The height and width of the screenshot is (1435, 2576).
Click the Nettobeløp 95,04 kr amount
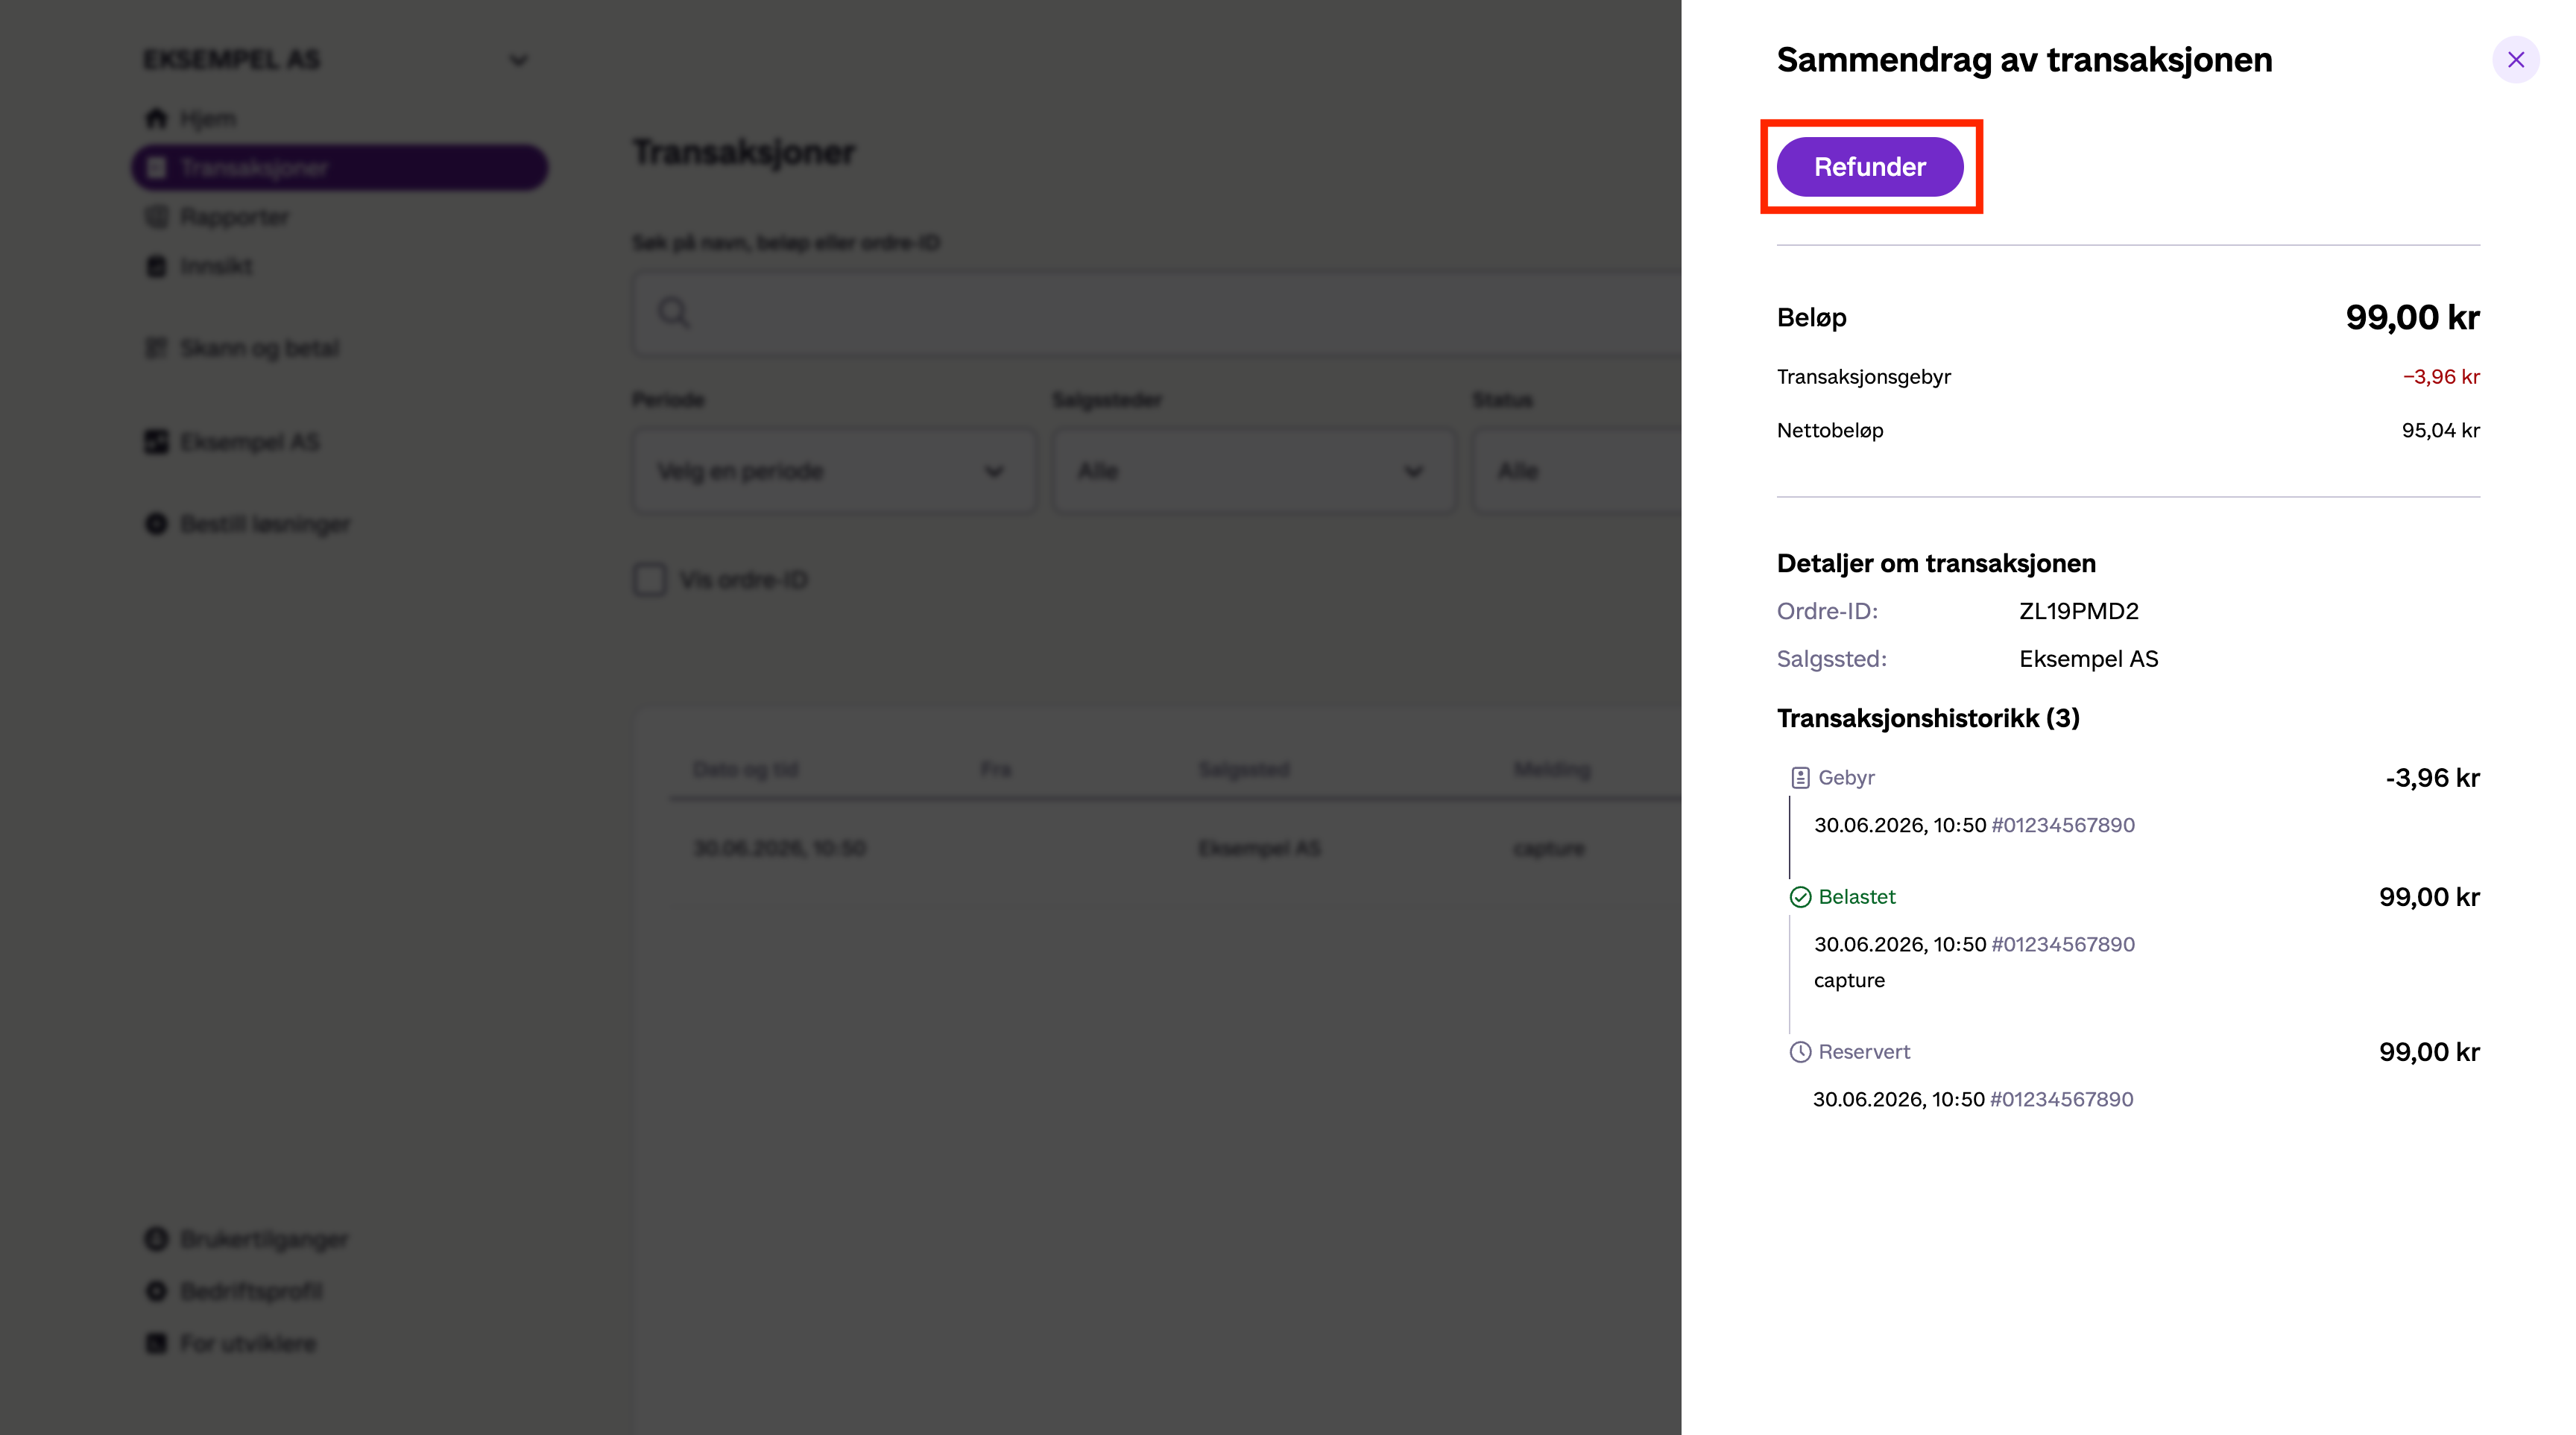(x=2441, y=431)
